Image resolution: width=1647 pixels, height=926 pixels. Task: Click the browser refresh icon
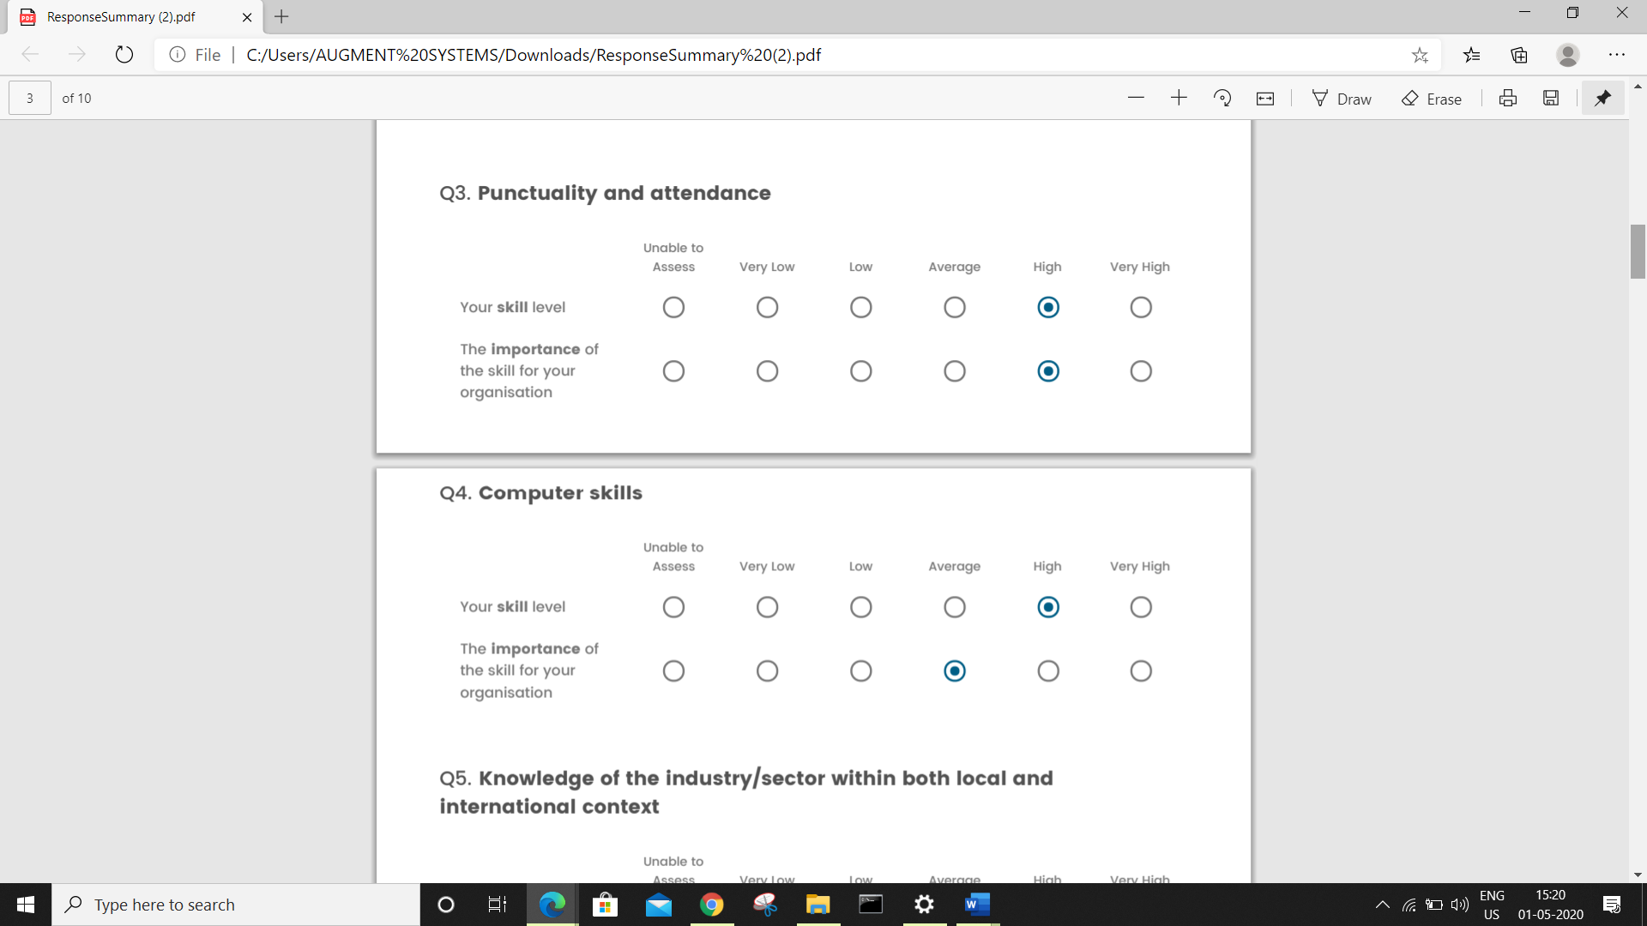pos(124,54)
